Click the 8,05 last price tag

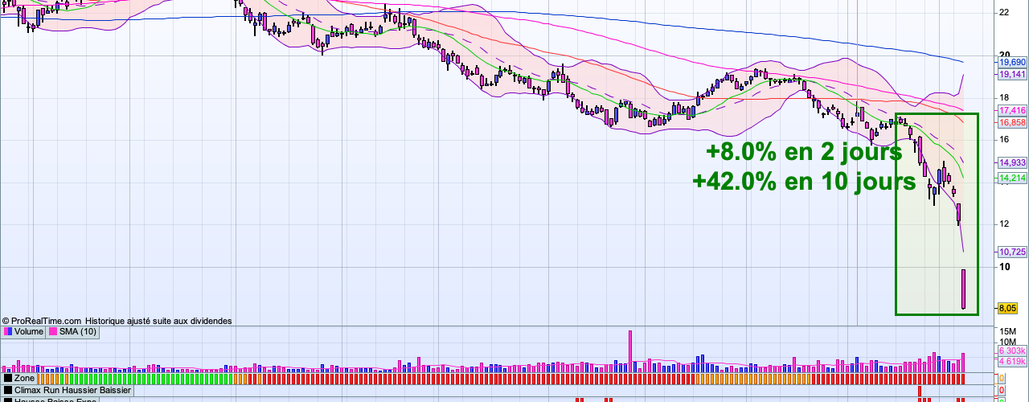coord(1008,307)
